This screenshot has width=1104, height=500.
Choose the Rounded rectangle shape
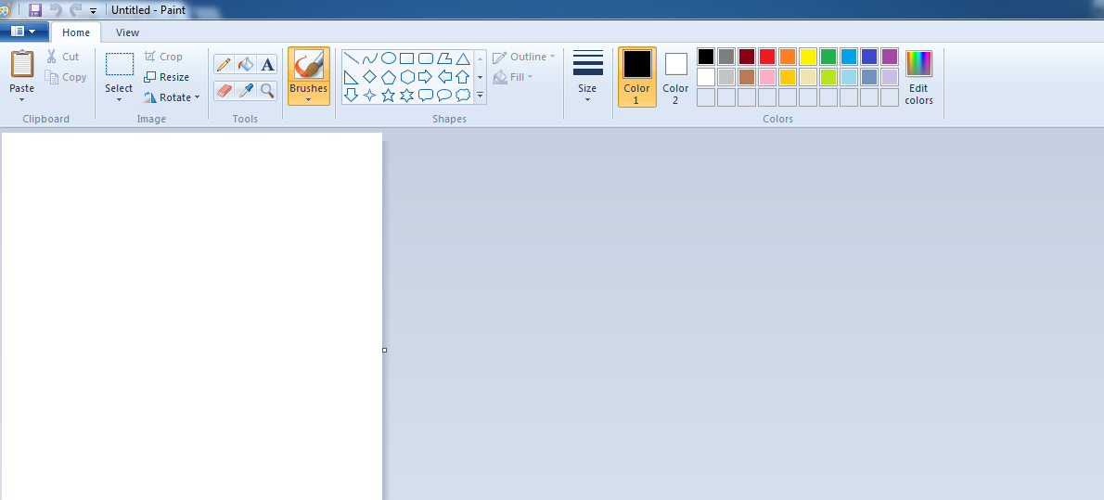(425, 58)
